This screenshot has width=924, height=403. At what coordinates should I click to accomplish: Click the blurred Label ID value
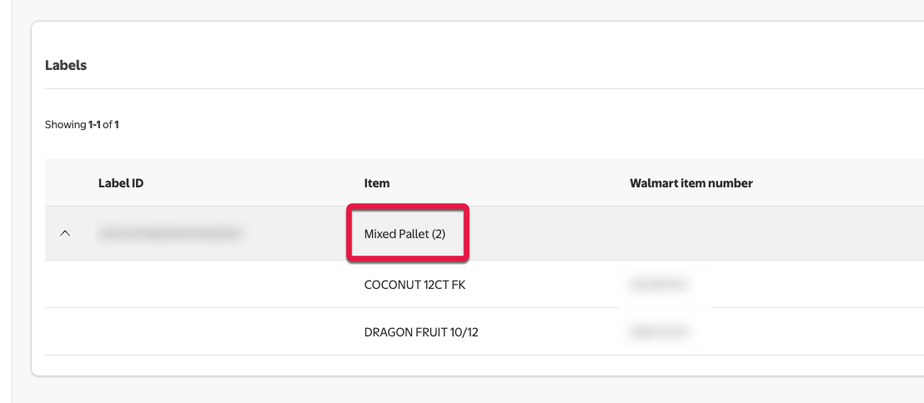(x=169, y=234)
